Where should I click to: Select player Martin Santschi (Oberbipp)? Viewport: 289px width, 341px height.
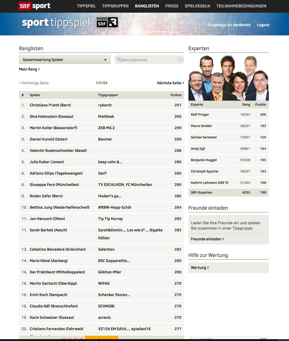tap(53, 283)
